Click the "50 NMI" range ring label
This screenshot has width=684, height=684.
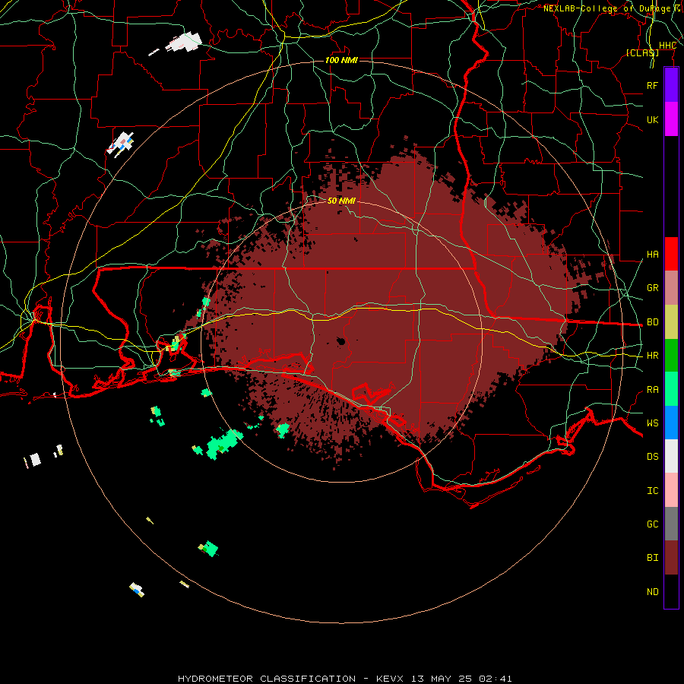[x=341, y=201]
